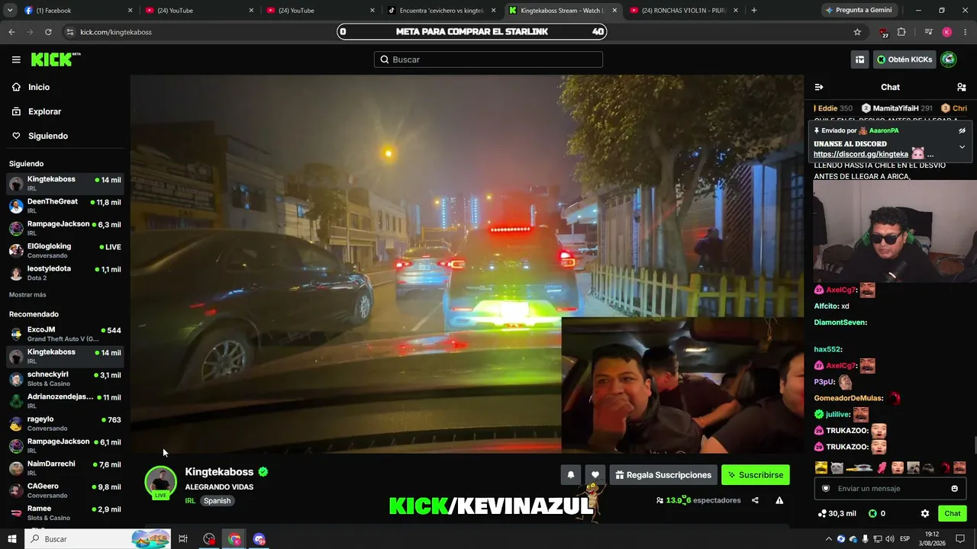Open the discord.gg/kingteka link in chat
The height and width of the screenshot is (549, 977).
(861, 154)
